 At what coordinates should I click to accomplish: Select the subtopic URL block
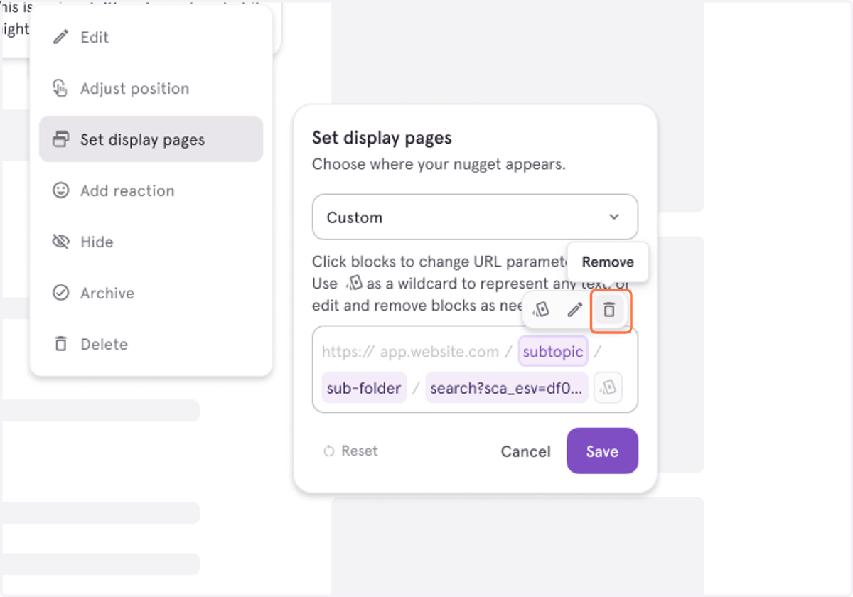click(x=553, y=352)
